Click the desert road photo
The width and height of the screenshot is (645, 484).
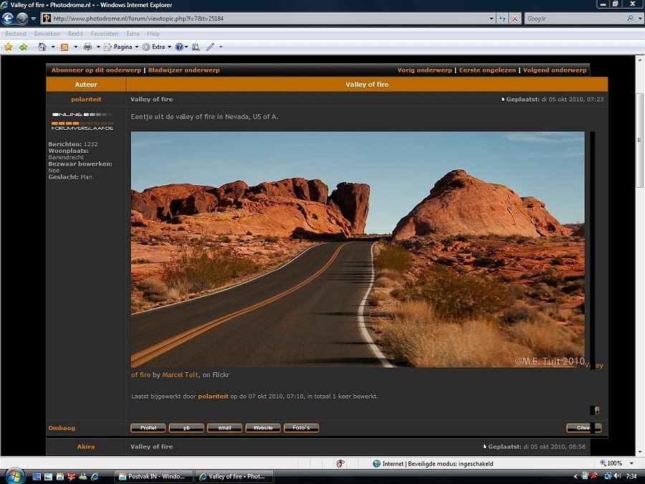(358, 250)
